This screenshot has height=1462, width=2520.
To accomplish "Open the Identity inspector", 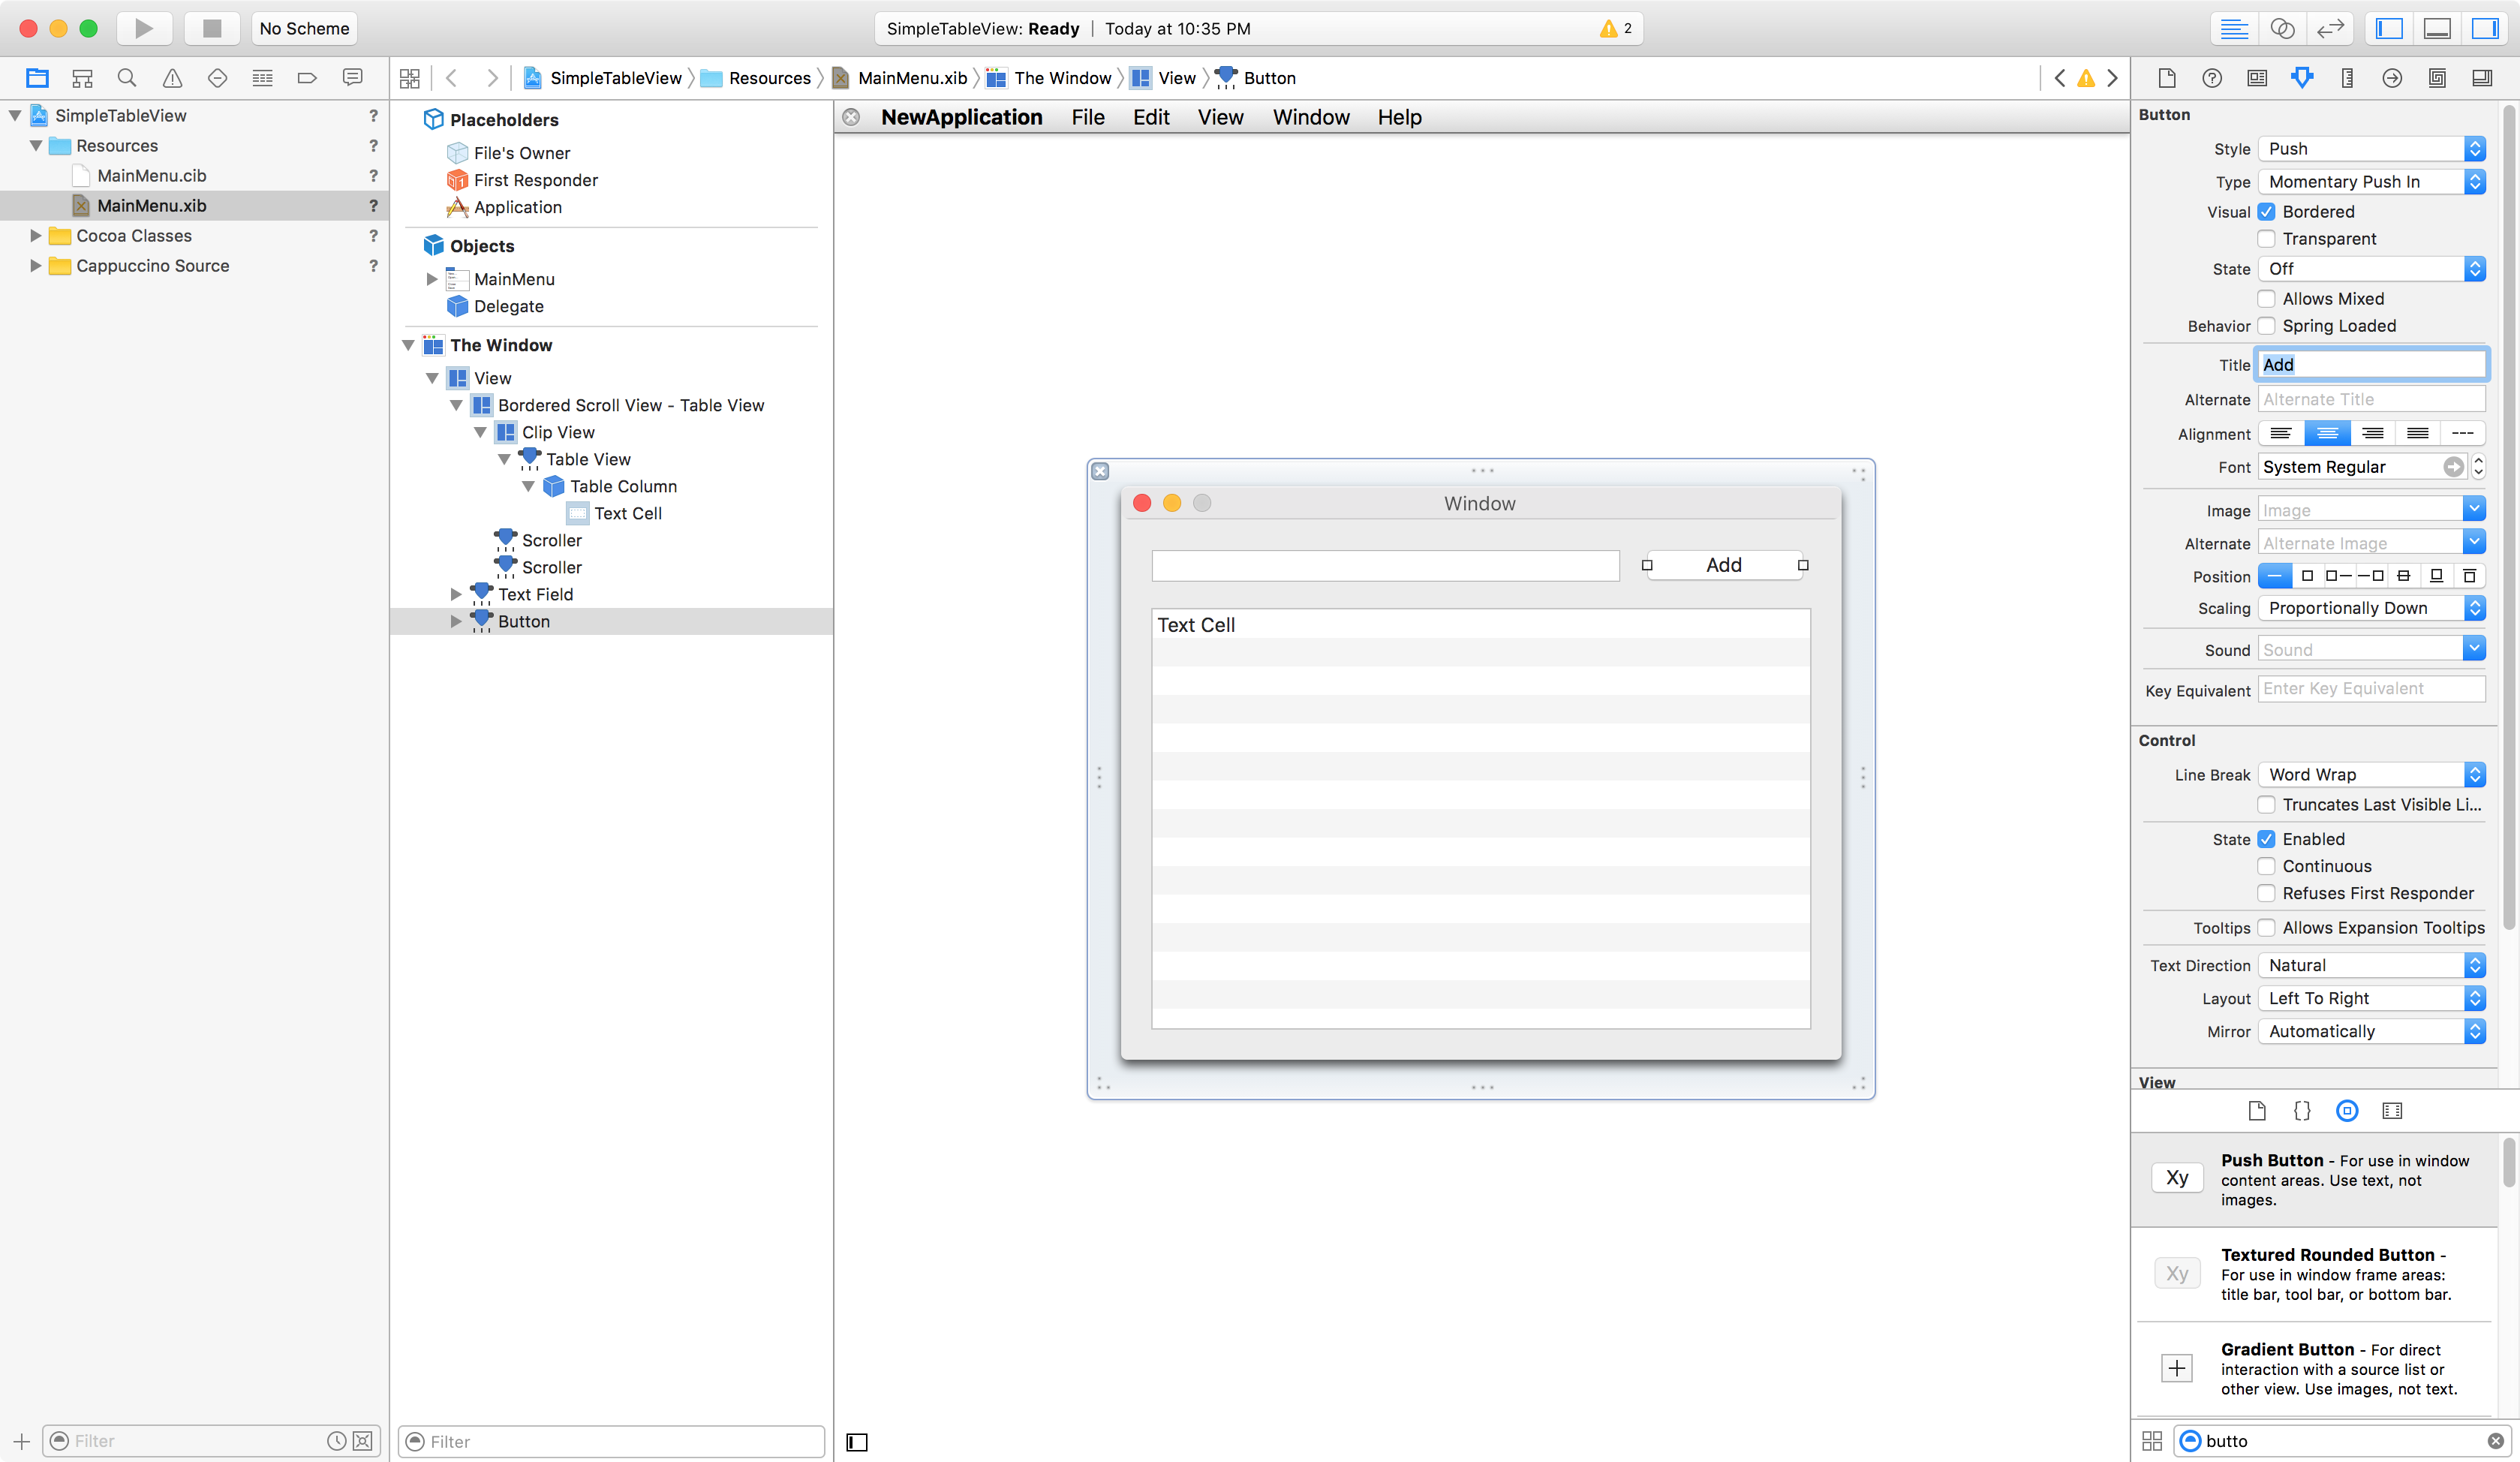I will point(2257,78).
